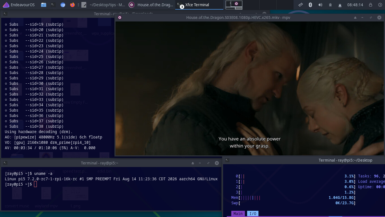Click the "Terminal - ray@pi5:~/Desktop" title
385x217 pixels.
(x=345, y=160)
